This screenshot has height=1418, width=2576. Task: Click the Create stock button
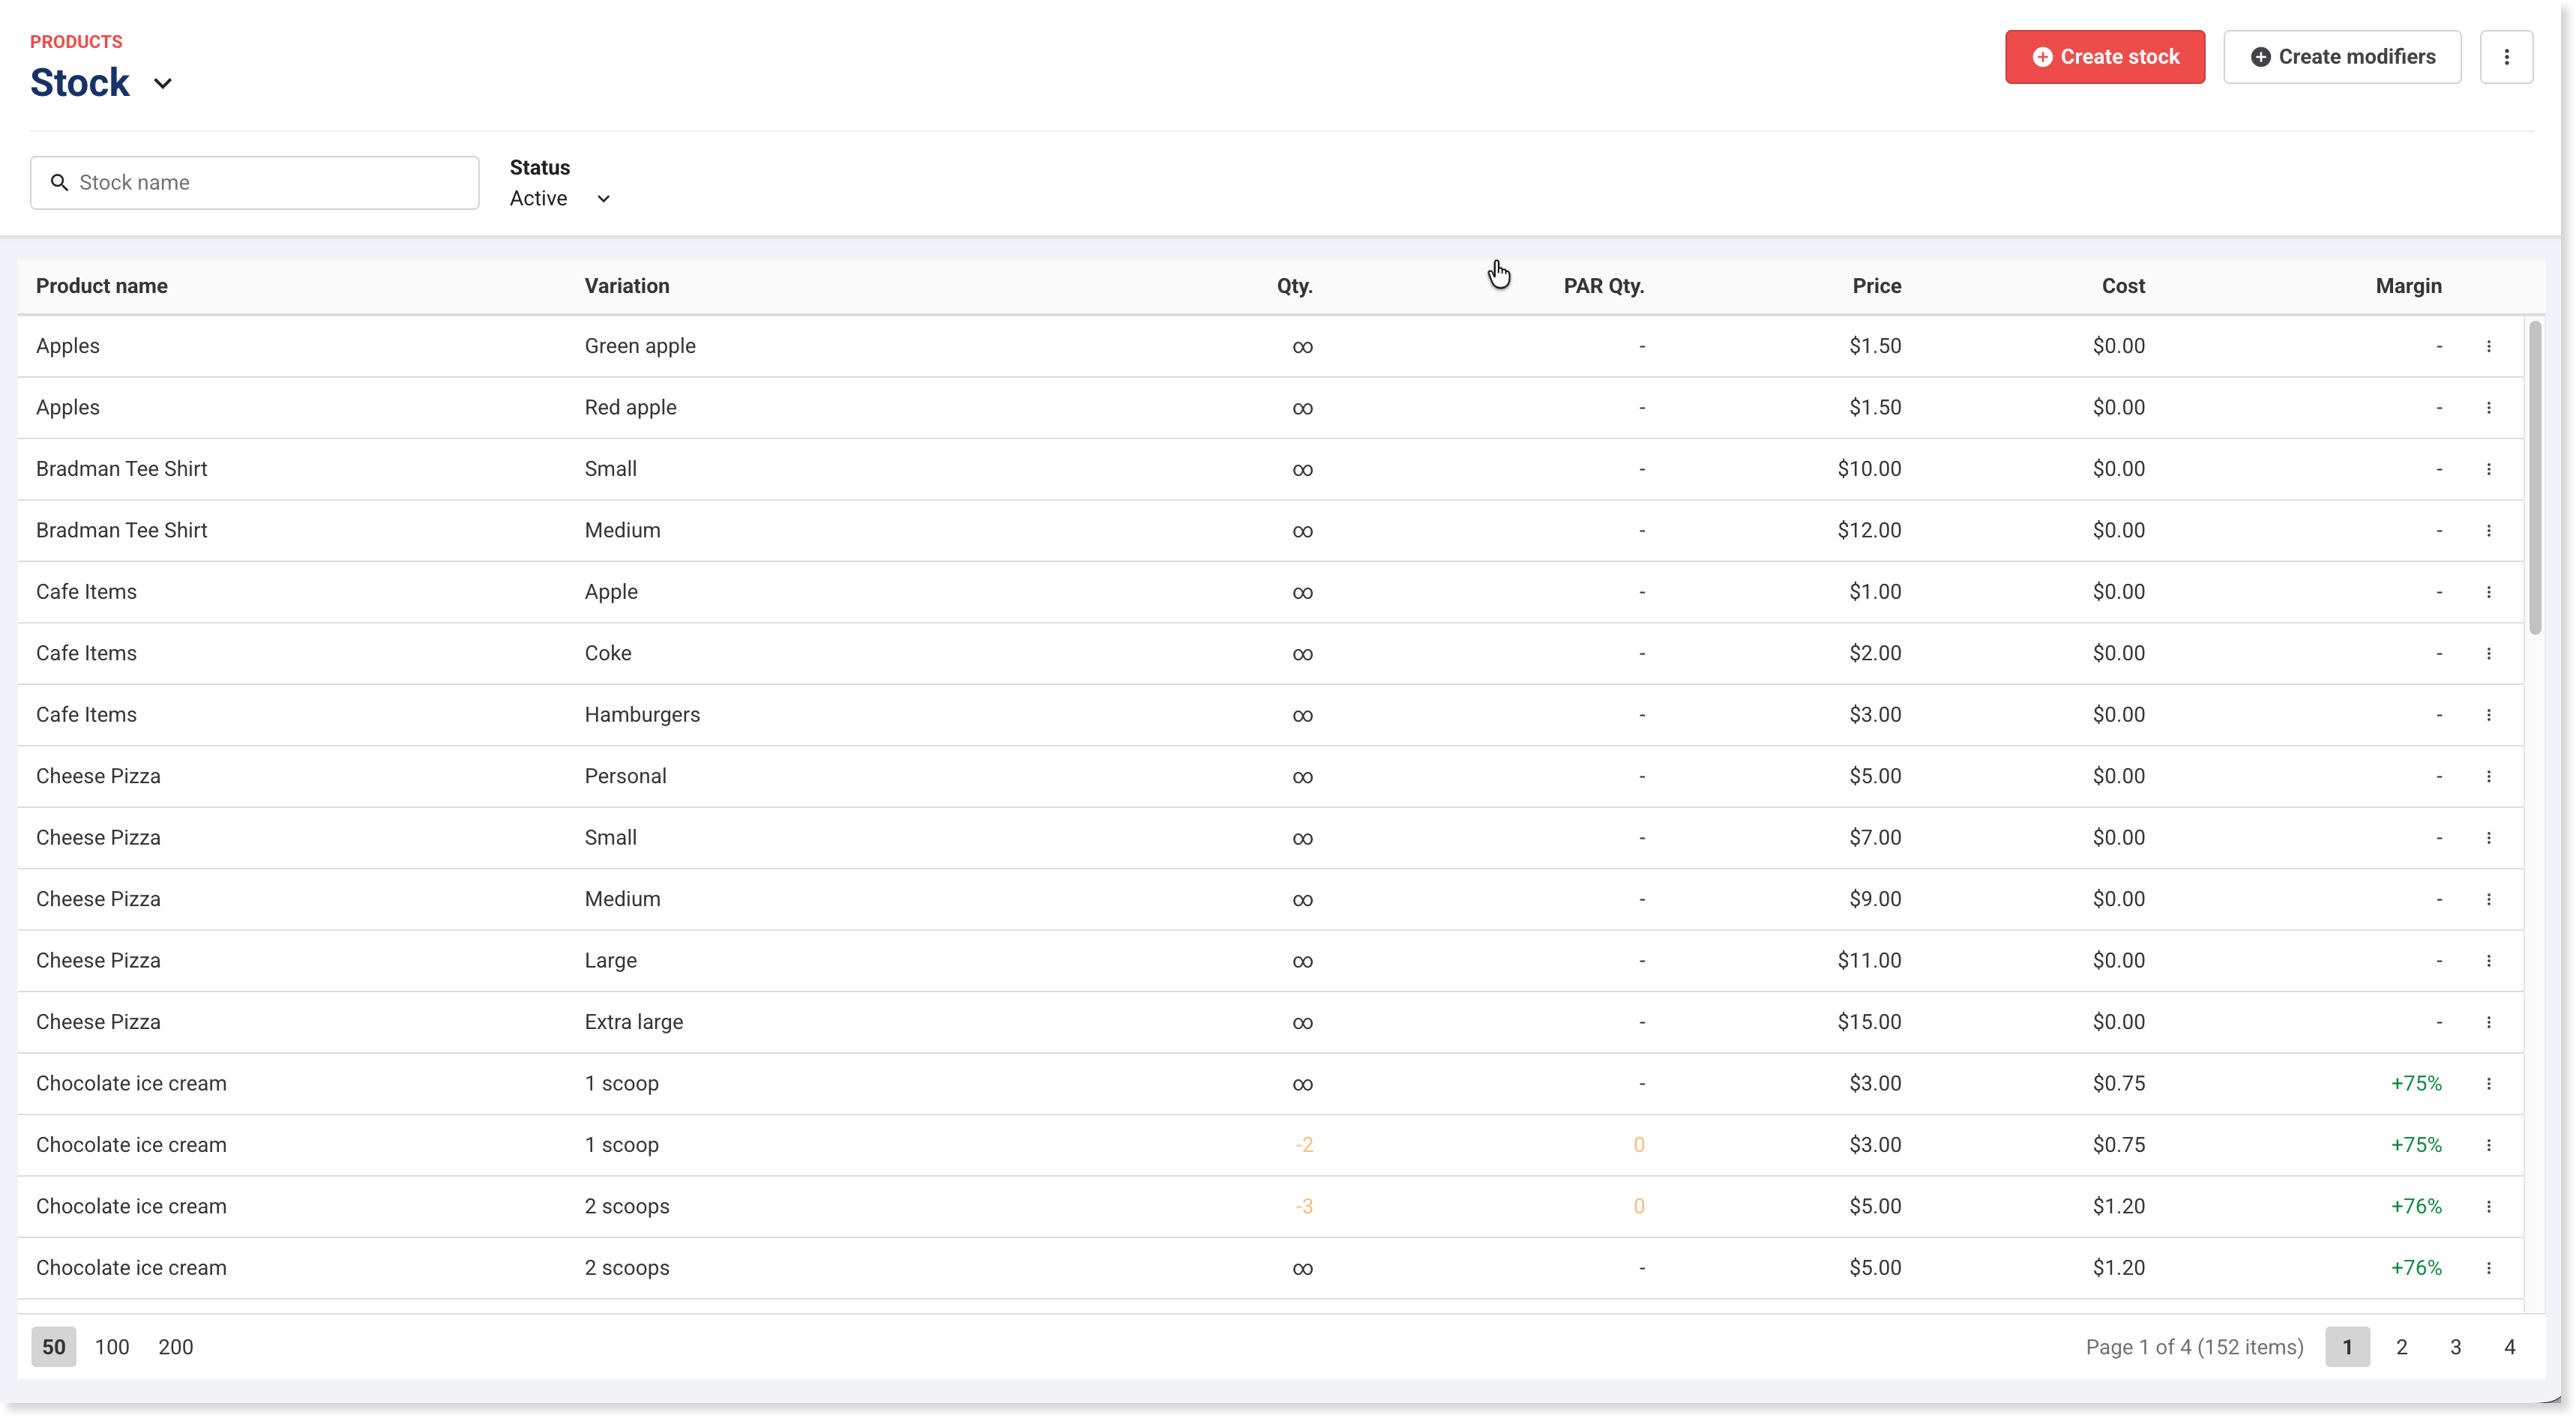(x=2104, y=57)
